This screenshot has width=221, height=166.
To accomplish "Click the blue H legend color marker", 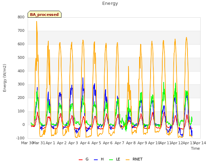I will click(x=96, y=160).
